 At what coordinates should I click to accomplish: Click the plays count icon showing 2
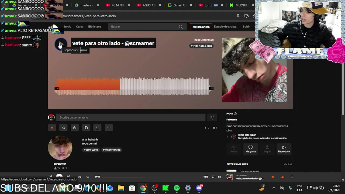[x=207, y=128]
